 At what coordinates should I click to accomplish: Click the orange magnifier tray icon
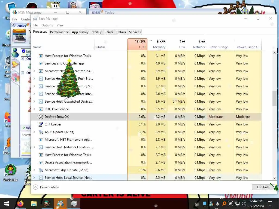coord(224,204)
